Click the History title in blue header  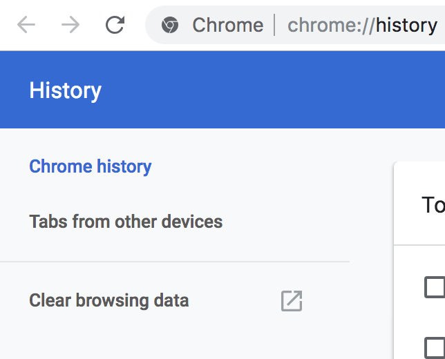click(65, 90)
